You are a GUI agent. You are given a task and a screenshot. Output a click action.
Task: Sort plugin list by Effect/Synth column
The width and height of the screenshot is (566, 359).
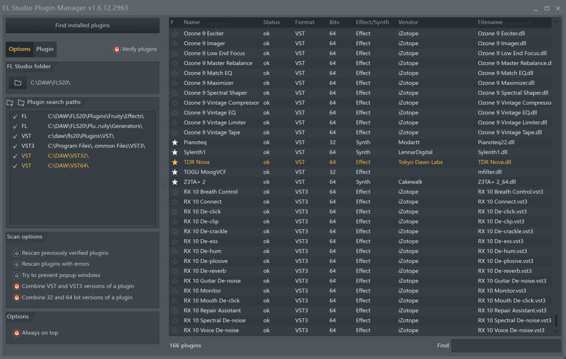tap(372, 22)
